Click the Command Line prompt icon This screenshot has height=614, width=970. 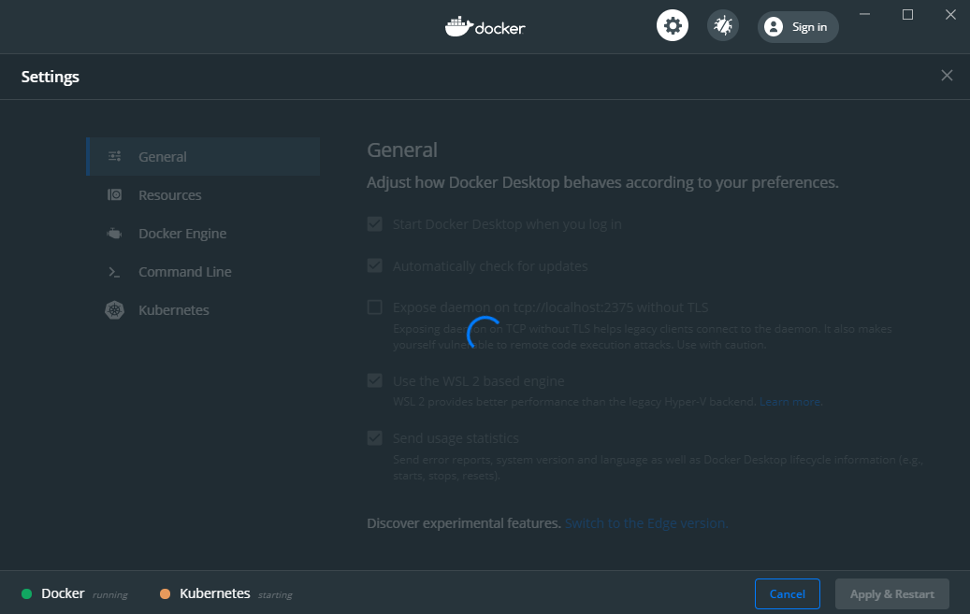pos(114,271)
